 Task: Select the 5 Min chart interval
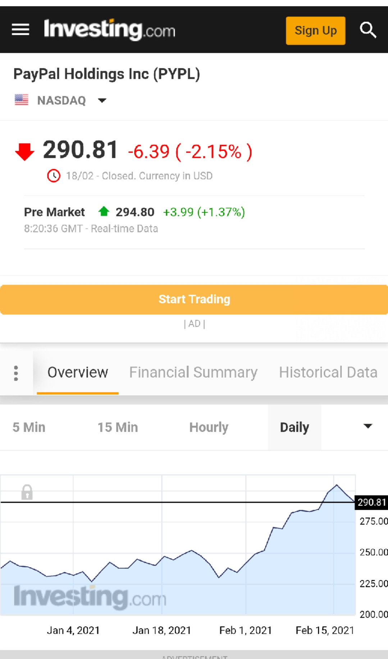tap(29, 427)
